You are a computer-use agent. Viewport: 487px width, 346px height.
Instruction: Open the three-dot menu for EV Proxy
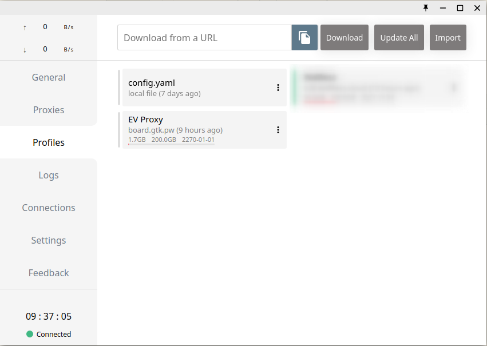278,130
